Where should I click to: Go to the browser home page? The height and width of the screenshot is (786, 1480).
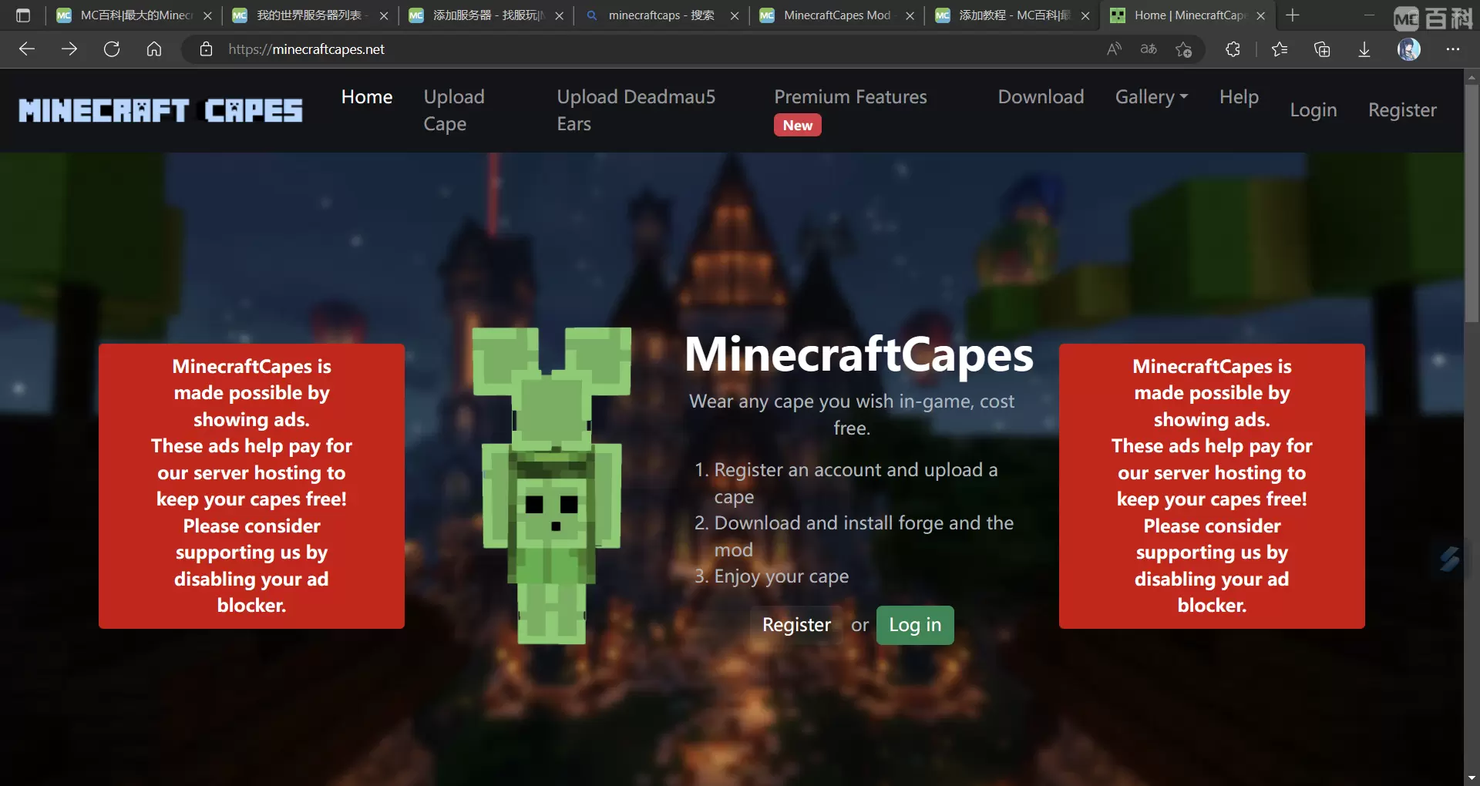click(x=154, y=49)
